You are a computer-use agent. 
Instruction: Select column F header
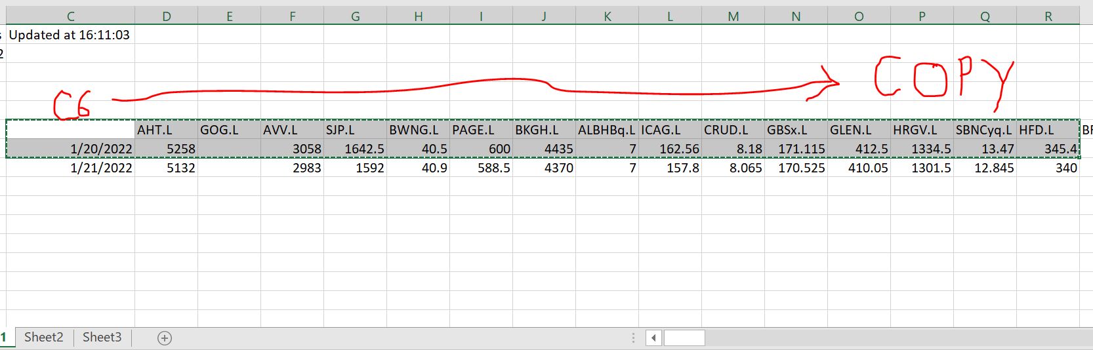pos(292,16)
